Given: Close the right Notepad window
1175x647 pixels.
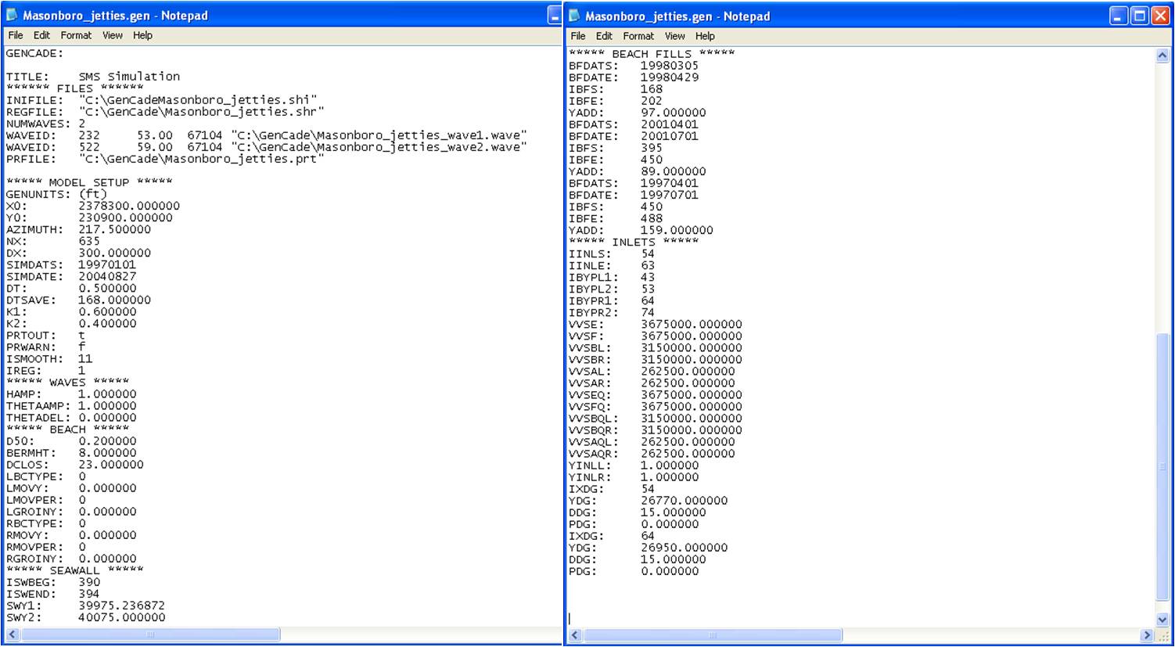Looking at the screenshot, I should pos(1161,16).
